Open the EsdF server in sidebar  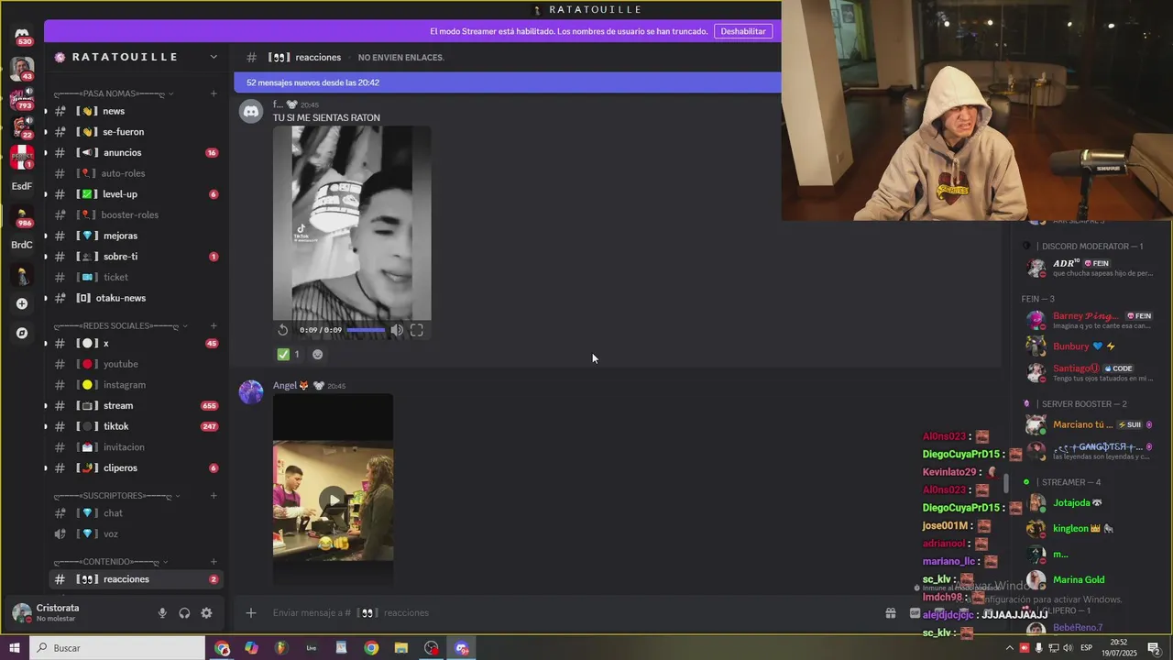point(22,186)
